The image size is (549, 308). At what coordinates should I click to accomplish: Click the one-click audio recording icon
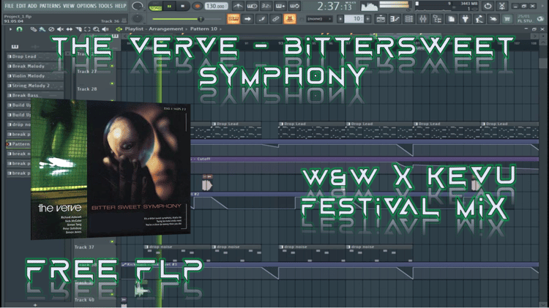[493, 19]
